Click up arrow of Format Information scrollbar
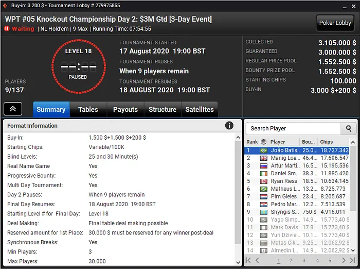This screenshot has height=269, width=360. [238, 138]
